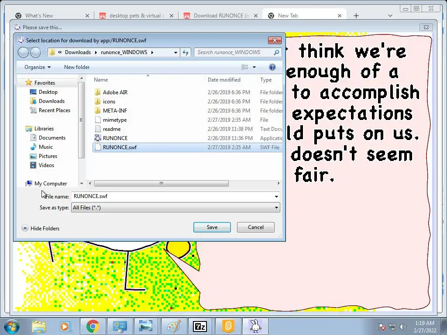The height and width of the screenshot is (335, 447).
Task: Expand the address bar previous locations dropdown
Action: pos(175,52)
